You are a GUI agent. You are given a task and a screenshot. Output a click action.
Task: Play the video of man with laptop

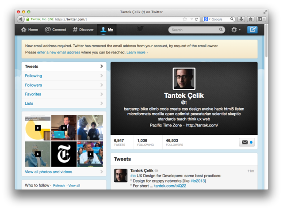(x=64, y=128)
